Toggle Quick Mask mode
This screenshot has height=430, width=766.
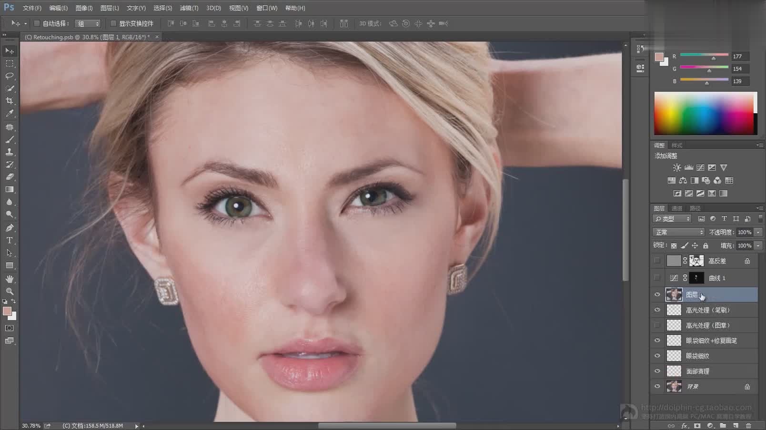(x=10, y=328)
